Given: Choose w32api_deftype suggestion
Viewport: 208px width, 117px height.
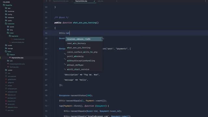Looking at the screenshot, I should pyautogui.click(x=84, y=65).
